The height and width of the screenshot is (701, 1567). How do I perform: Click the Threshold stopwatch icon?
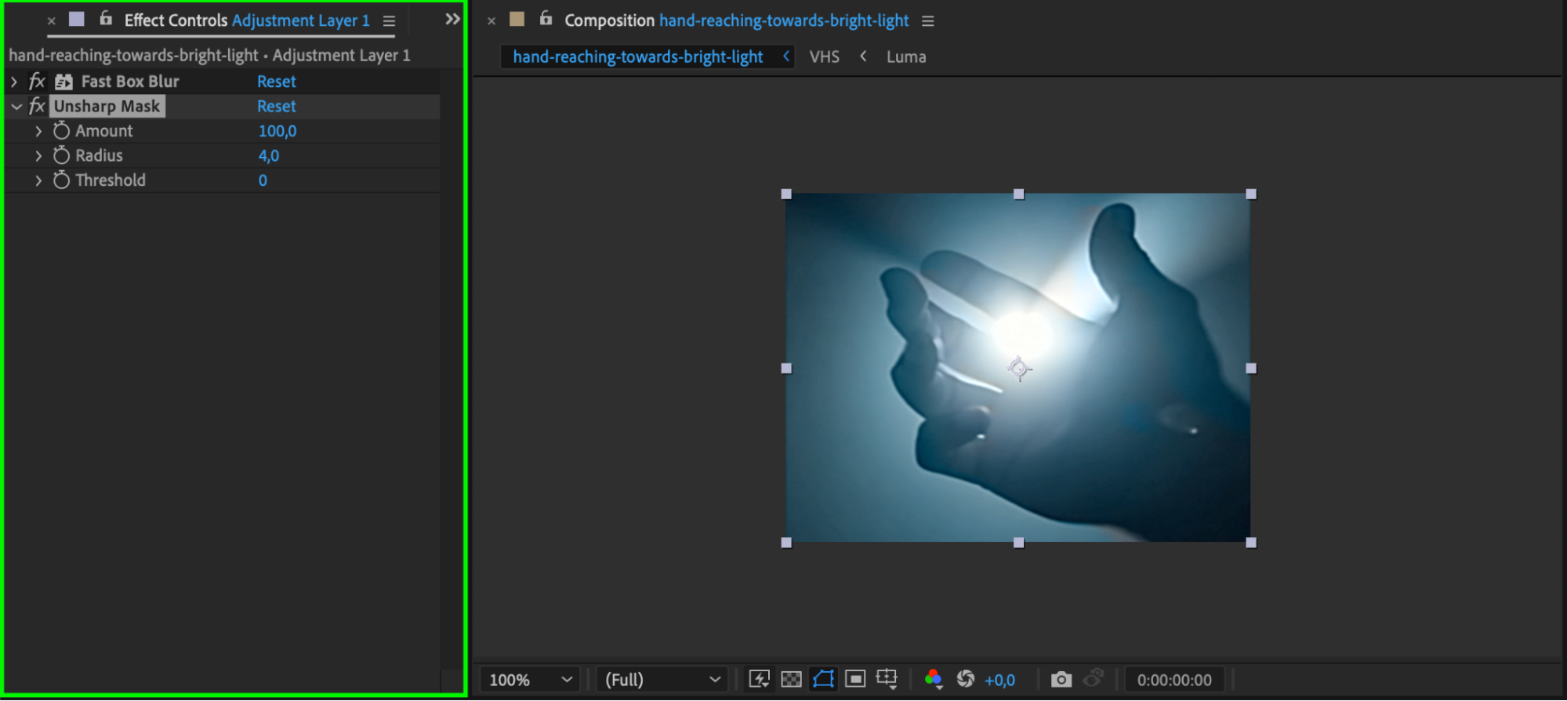tap(61, 180)
